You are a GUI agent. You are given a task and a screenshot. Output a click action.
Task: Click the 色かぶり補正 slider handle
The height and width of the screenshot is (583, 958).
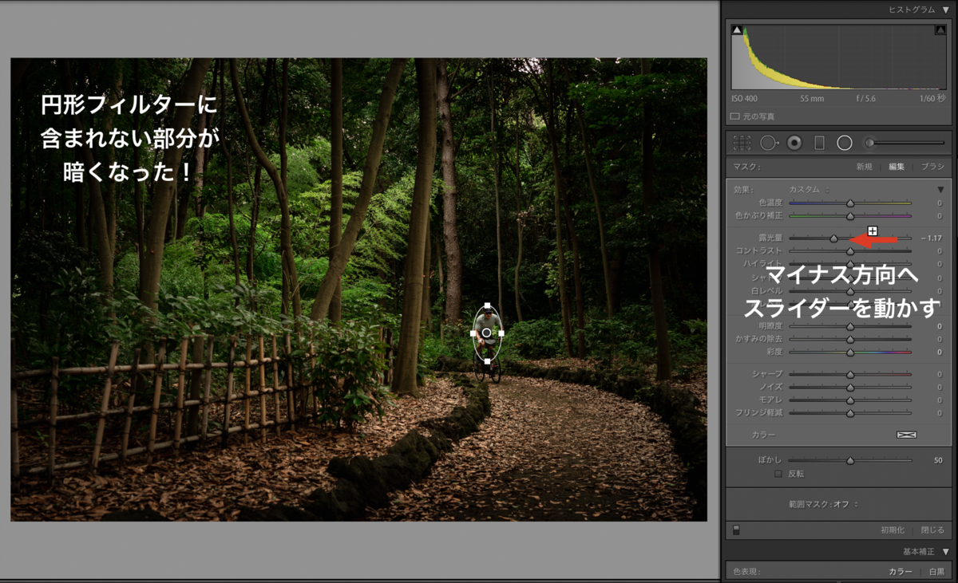(850, 216)
